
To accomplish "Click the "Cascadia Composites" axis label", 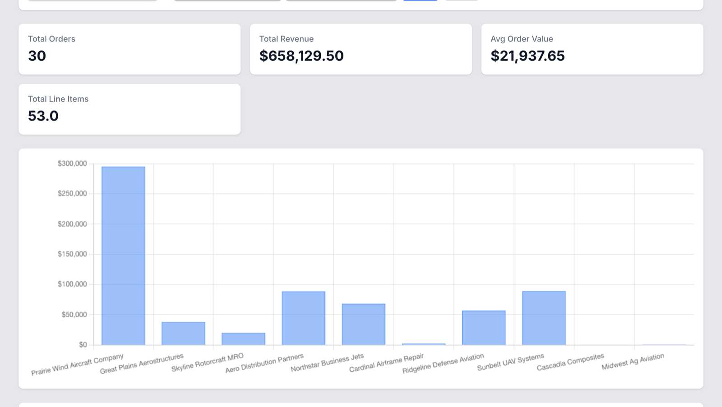I will coord(570,362).
